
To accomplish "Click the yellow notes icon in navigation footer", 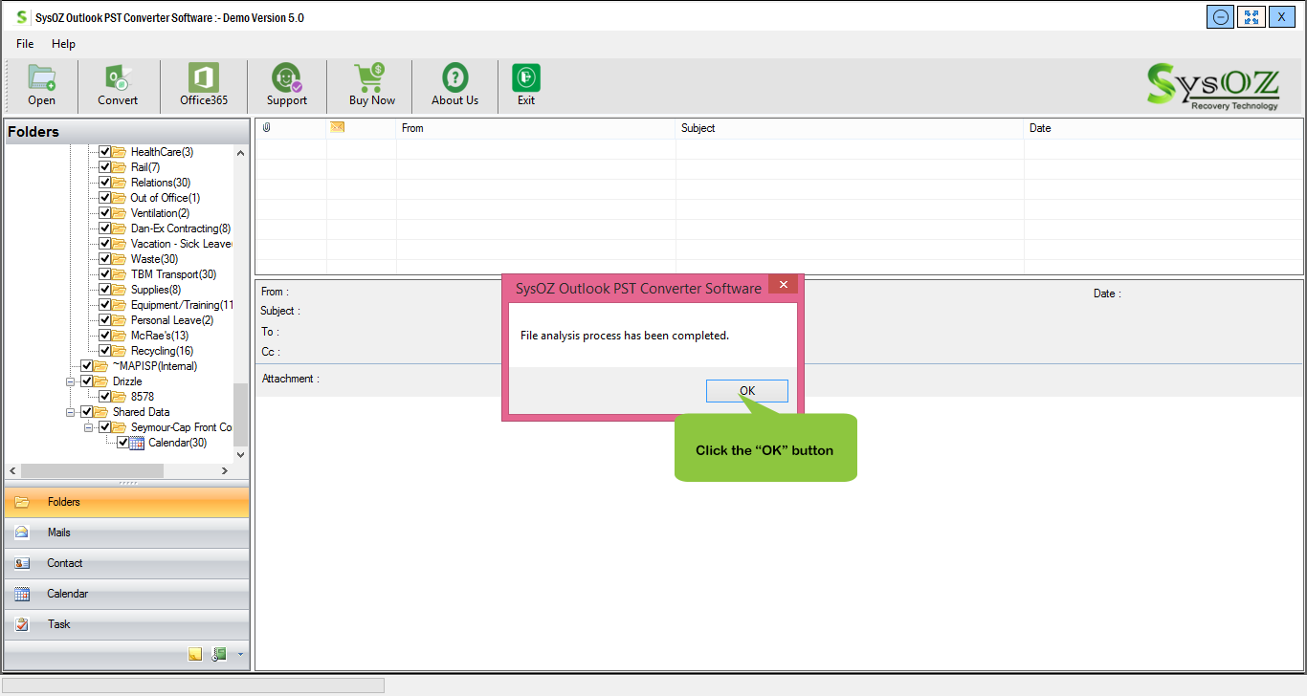I will tap(195, 654).
